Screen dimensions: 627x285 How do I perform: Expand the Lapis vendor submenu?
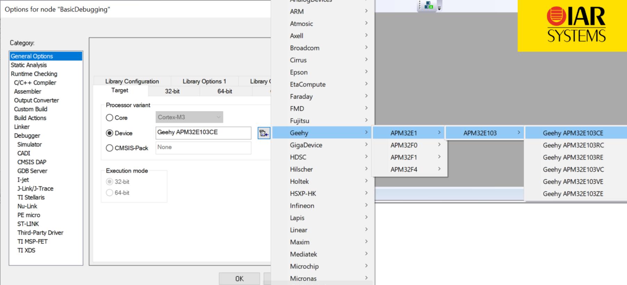(322, 218)
